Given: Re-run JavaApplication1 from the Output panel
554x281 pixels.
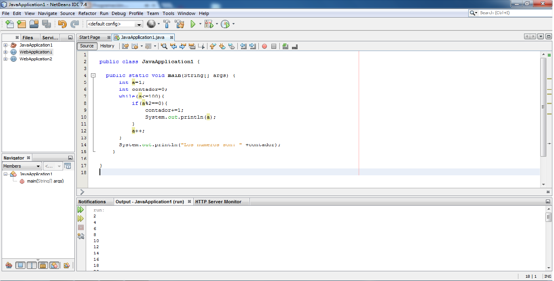Looking at the screenshot, I should tap(80, 209).
